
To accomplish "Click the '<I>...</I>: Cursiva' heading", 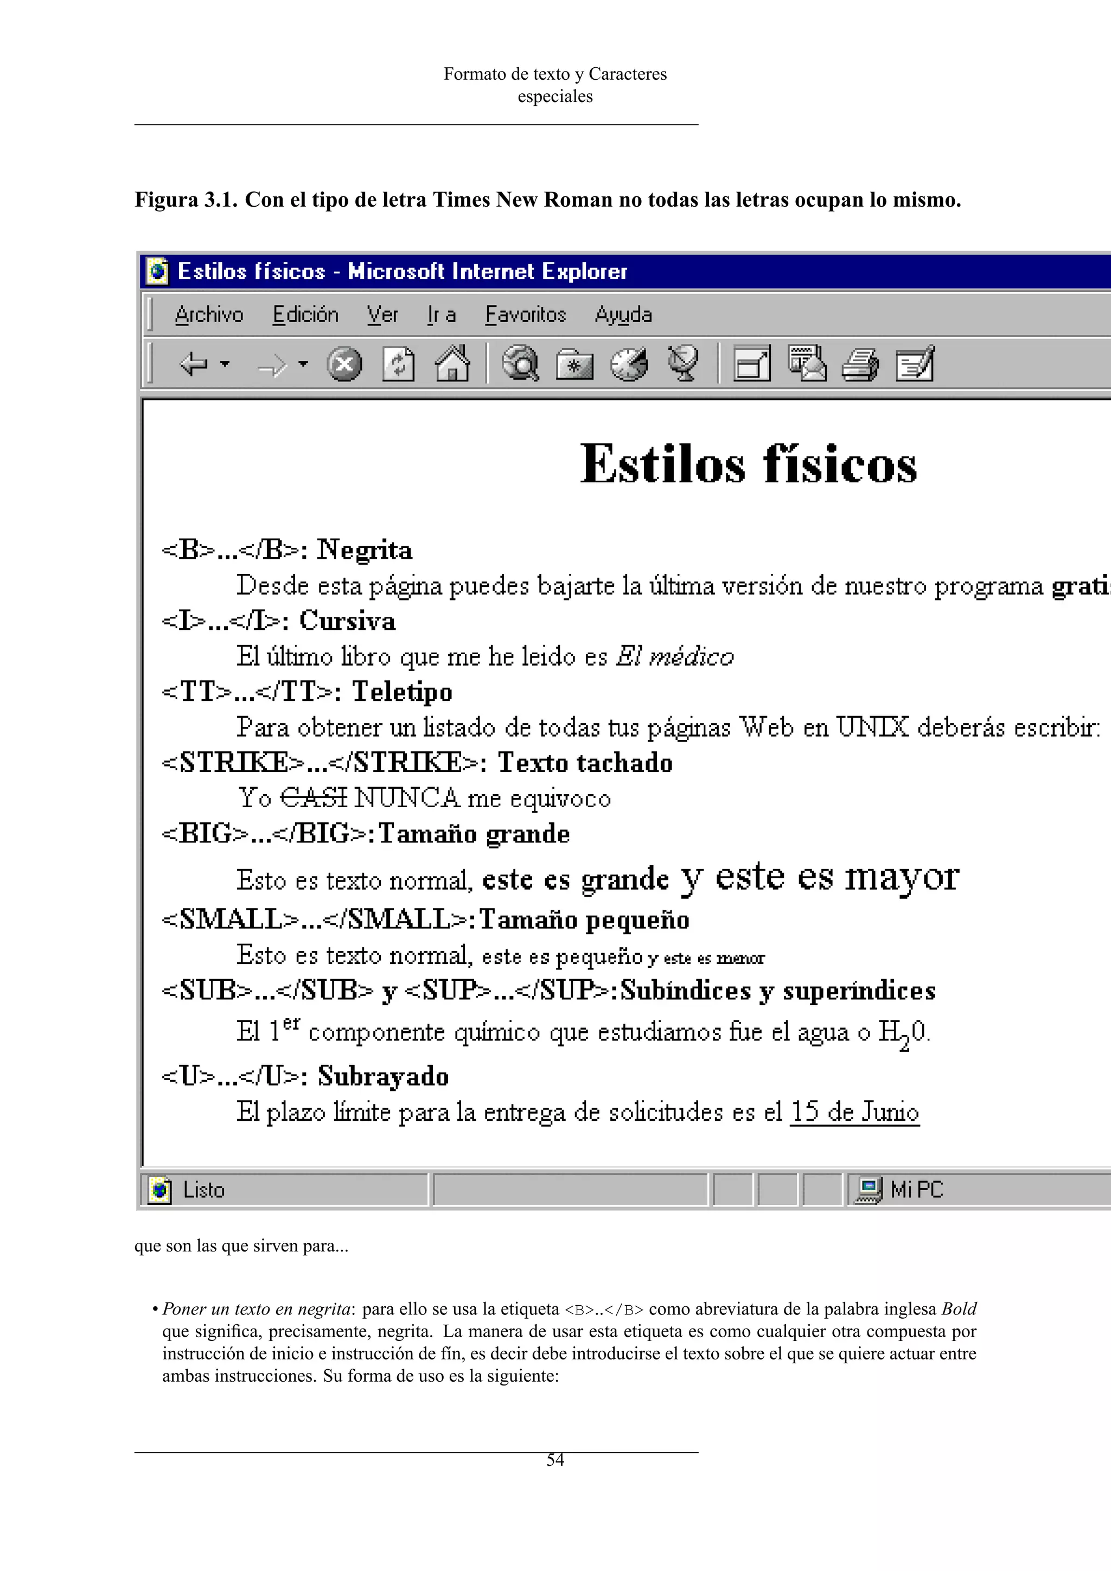I will pyautogui.click(x=278, y=621).
